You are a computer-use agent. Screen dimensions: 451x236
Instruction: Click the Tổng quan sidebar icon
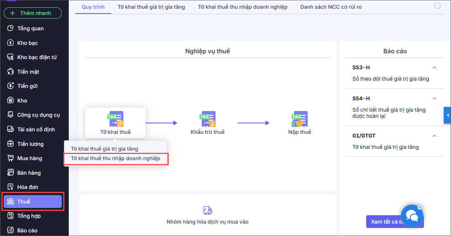[11, 28]
